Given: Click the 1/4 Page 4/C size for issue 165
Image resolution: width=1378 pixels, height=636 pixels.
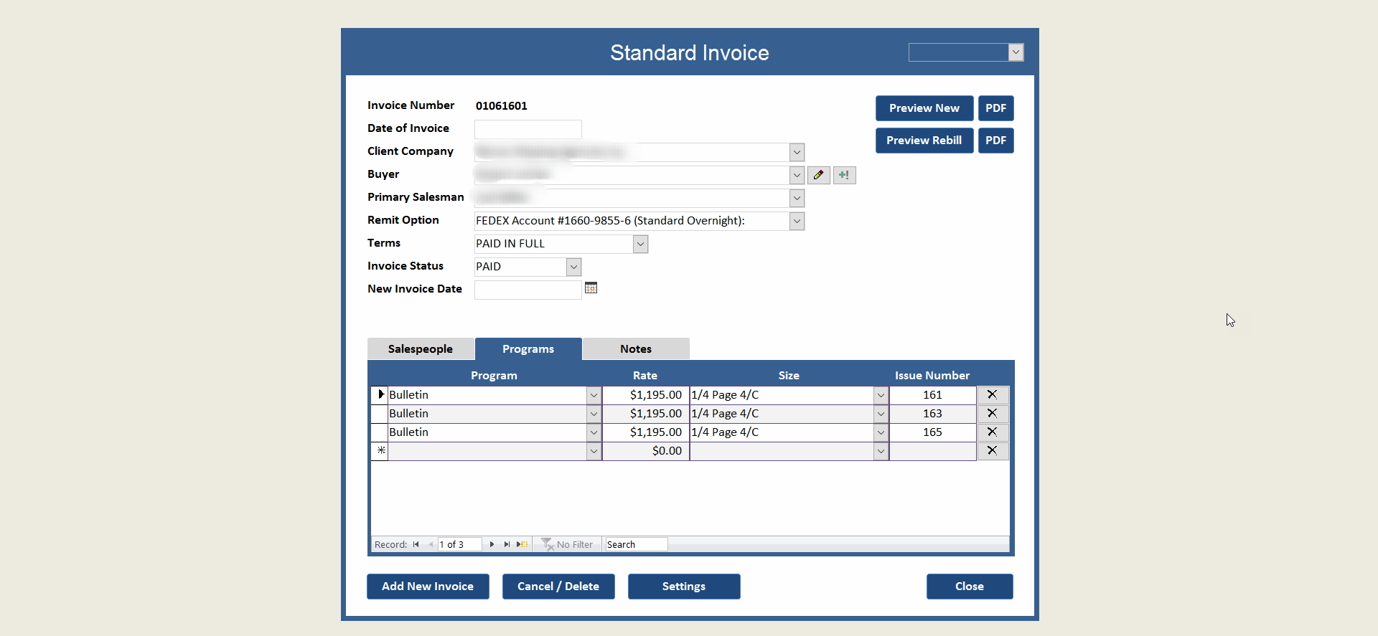Looking at the screenshot, I should click(782, 432).
